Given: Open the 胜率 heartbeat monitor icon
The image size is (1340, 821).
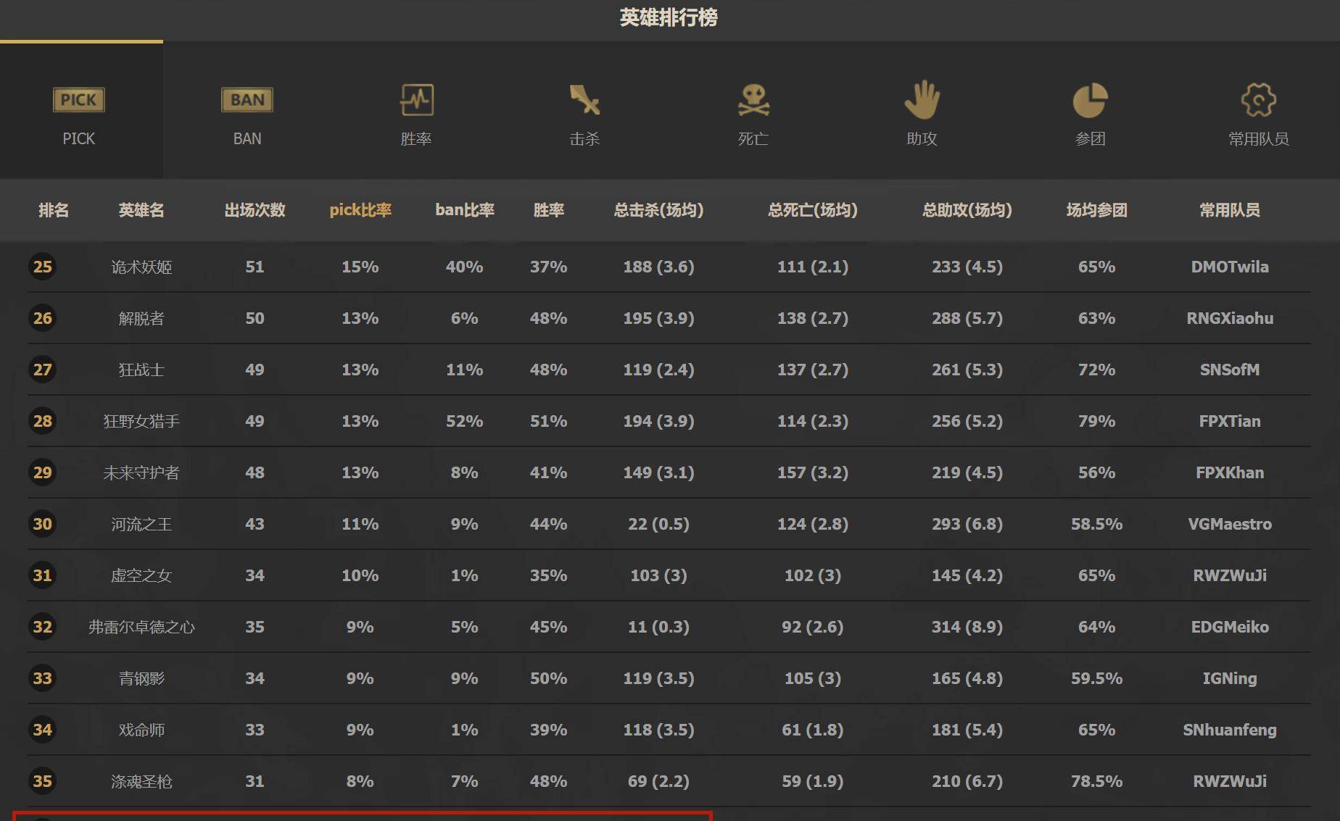Looking at the screenshot, I should pyautogui.click(x=417, y=101).
